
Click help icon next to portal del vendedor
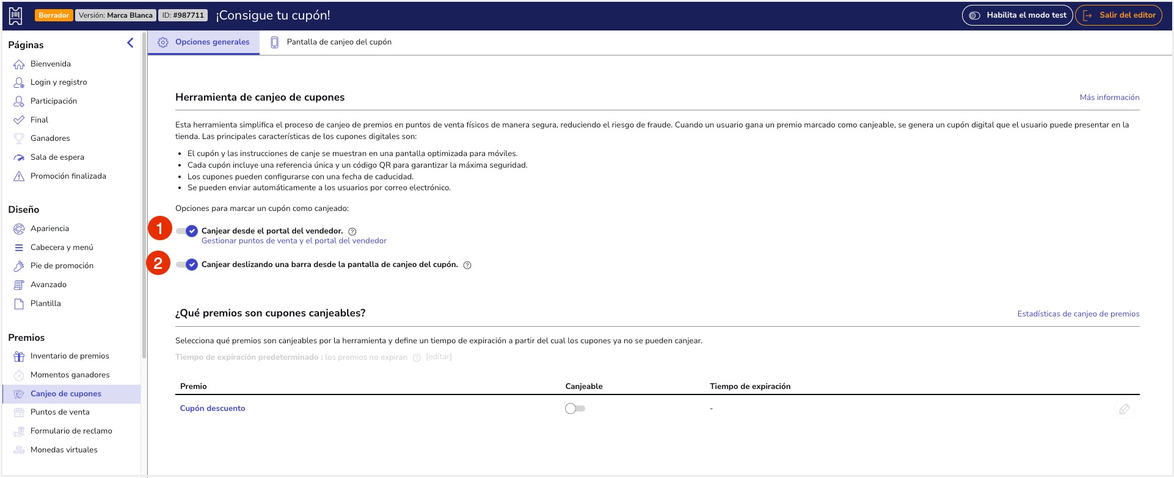pos(352,232)
